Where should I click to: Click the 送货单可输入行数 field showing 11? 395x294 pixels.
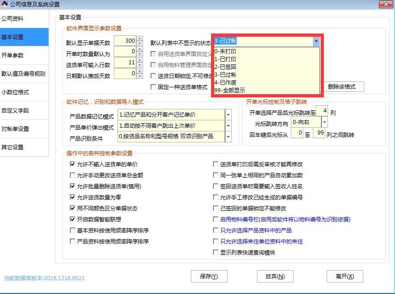coord(125,62)
